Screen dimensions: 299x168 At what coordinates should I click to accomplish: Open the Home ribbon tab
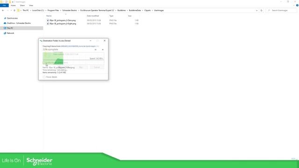13,6
